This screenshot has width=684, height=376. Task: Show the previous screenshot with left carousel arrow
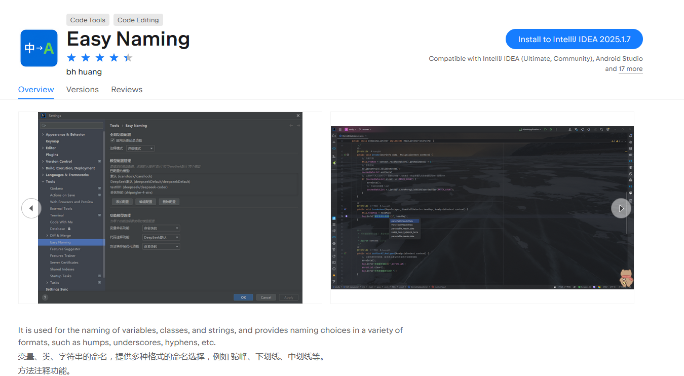point(31,208)
